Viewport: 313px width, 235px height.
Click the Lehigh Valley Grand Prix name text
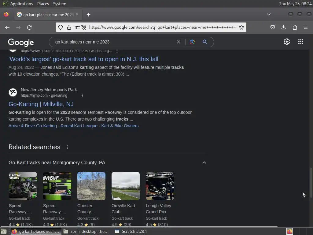pyautogui.click(x=159, y=209)
